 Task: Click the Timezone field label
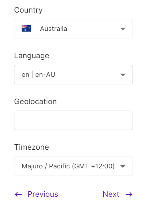(x=31, y=147)
